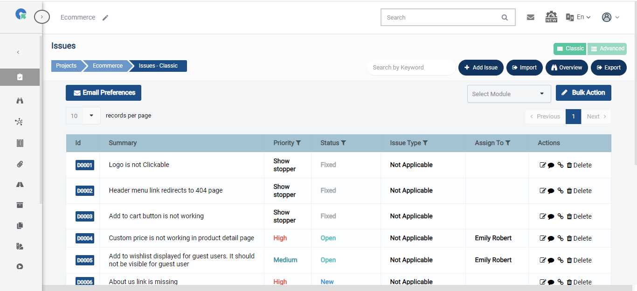Expand the sidebar with the circled arrow
637x291 pixels.
[x=42, y=17]
